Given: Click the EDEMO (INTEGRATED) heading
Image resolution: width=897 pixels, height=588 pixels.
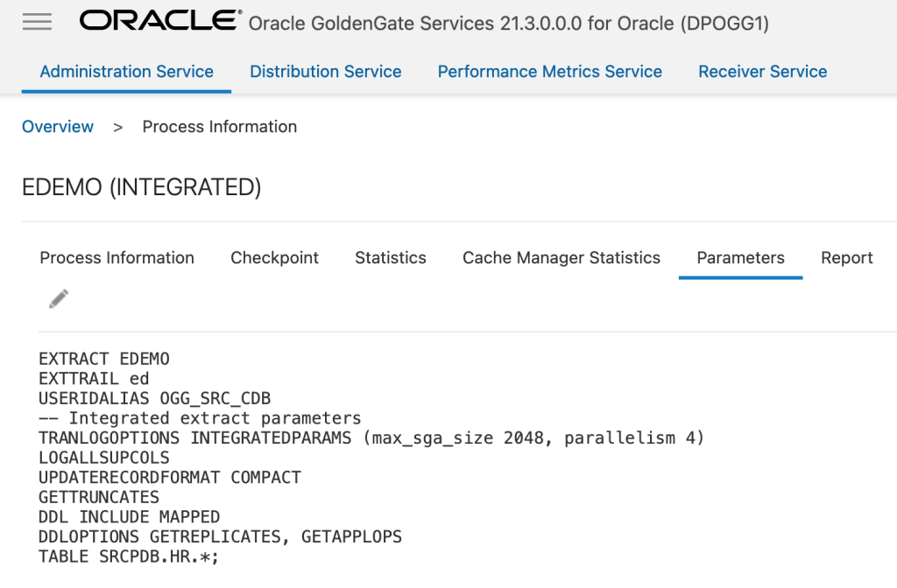Looking at the screenshot, I should click(142, 187).
